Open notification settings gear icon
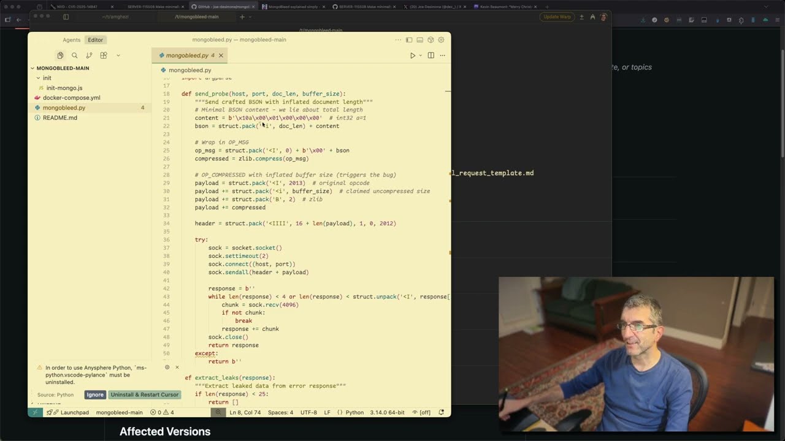This screenshot has height=441, width=785. pos(167,367)
